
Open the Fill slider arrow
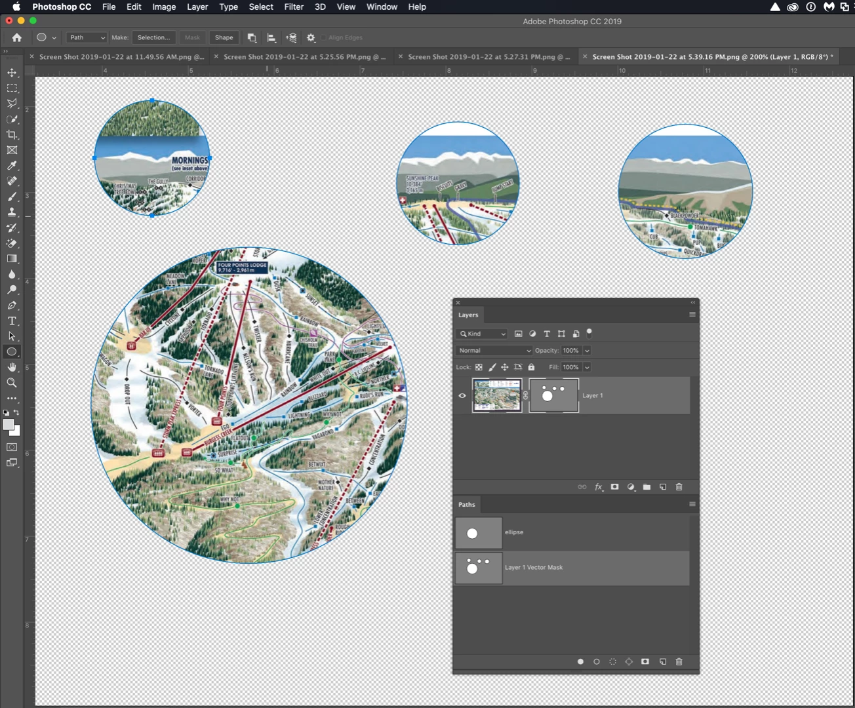coord(587,367)
